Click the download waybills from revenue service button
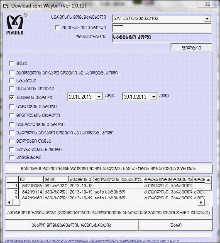 click(x=109, y=169)
